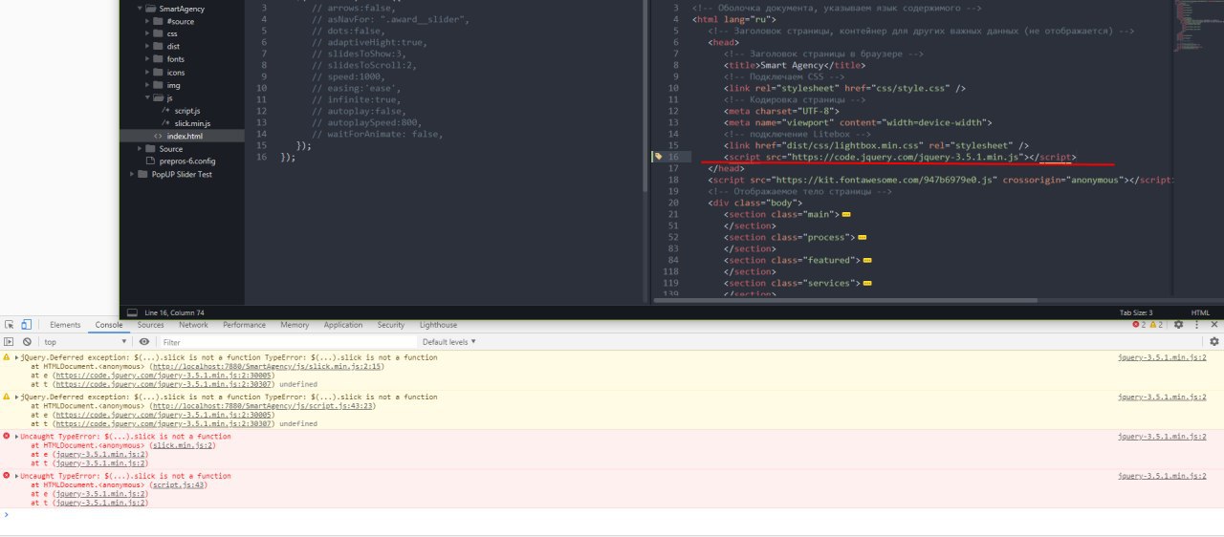This screenshot has height=537, width=1224.
Task: Click the HTML syntax selector in status bar
Action: tap(1200, 312)
